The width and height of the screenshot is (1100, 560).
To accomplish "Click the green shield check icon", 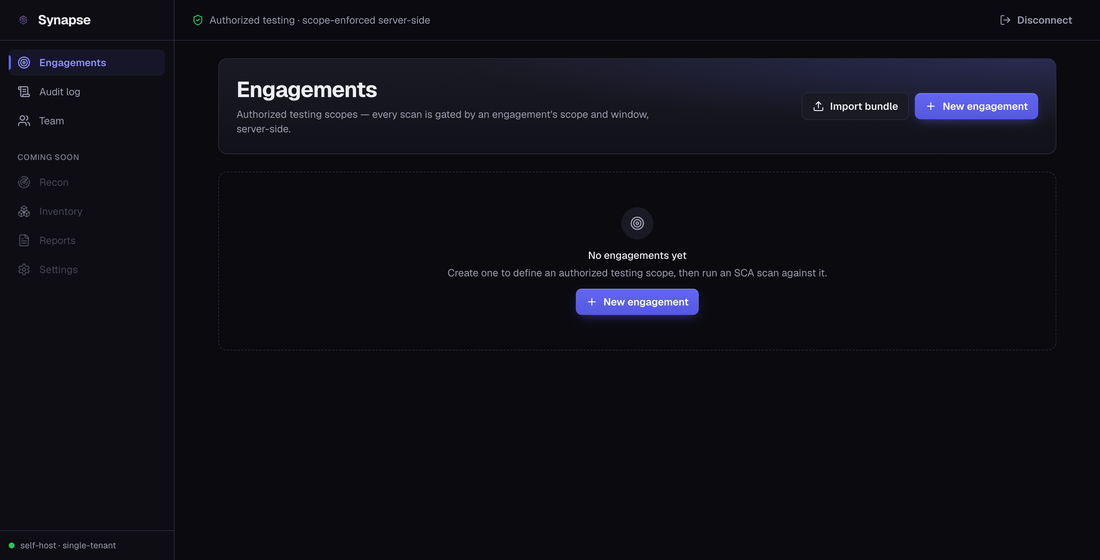I will (x=198, y=20).
